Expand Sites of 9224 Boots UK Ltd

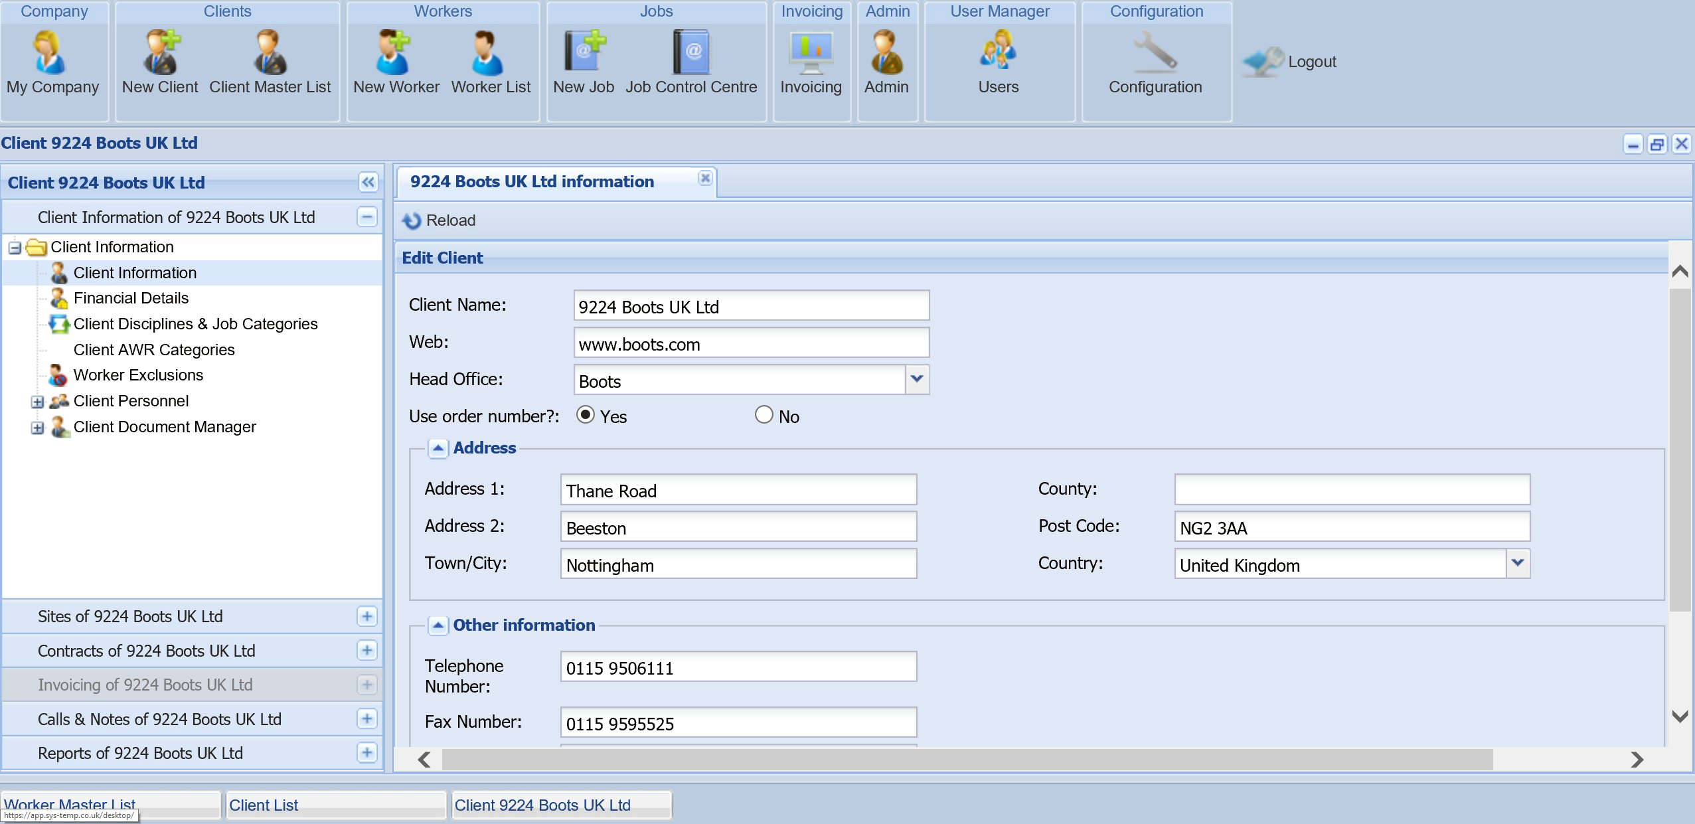pos(367,616)
